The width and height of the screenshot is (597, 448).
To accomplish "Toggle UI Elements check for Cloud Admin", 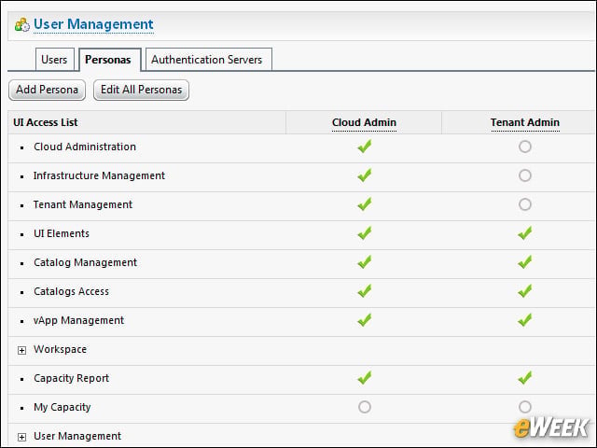I will point(365,233).
